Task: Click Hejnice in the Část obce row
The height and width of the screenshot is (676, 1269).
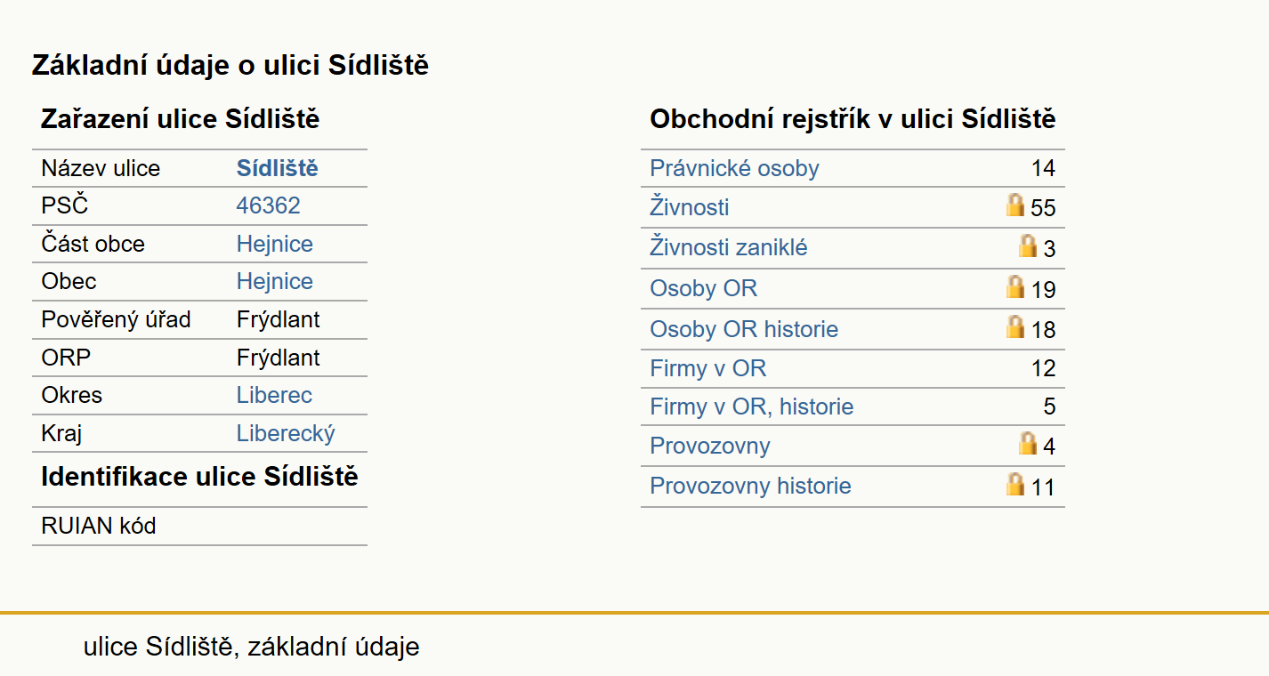Action: [274, 244]
